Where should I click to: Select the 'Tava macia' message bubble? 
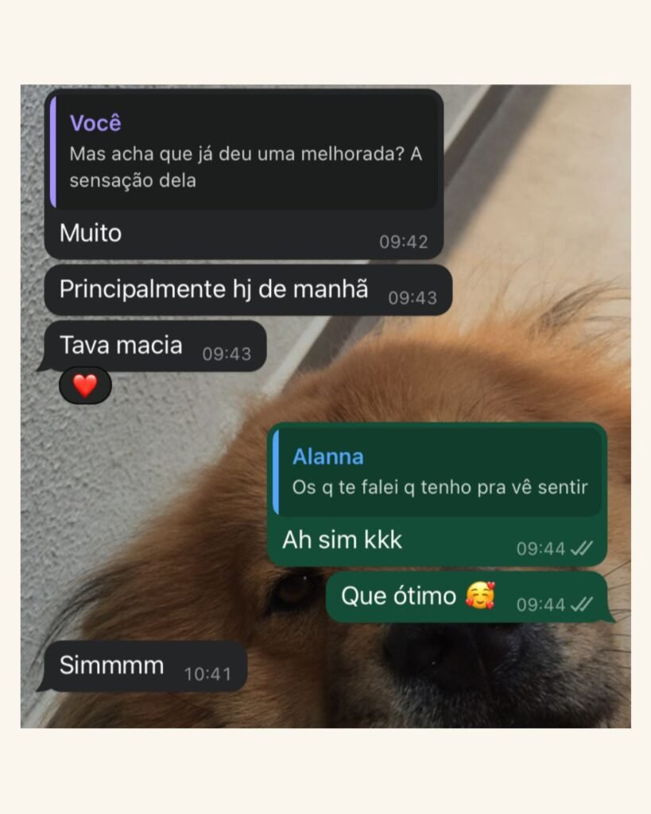click(155, 346)
